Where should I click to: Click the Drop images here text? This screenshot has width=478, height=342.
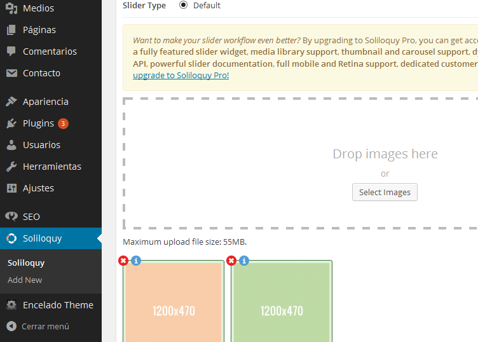point(385,154)
